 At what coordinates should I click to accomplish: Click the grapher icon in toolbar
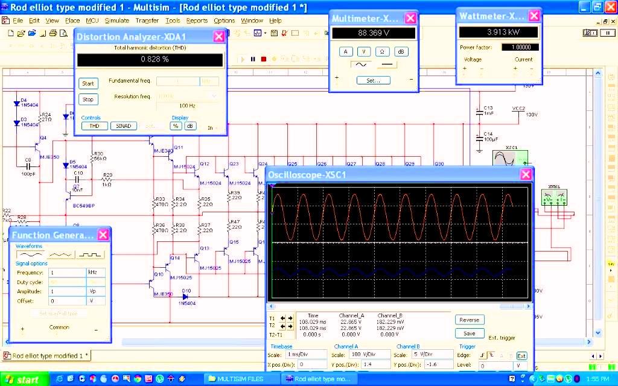[x=257, y=33]
